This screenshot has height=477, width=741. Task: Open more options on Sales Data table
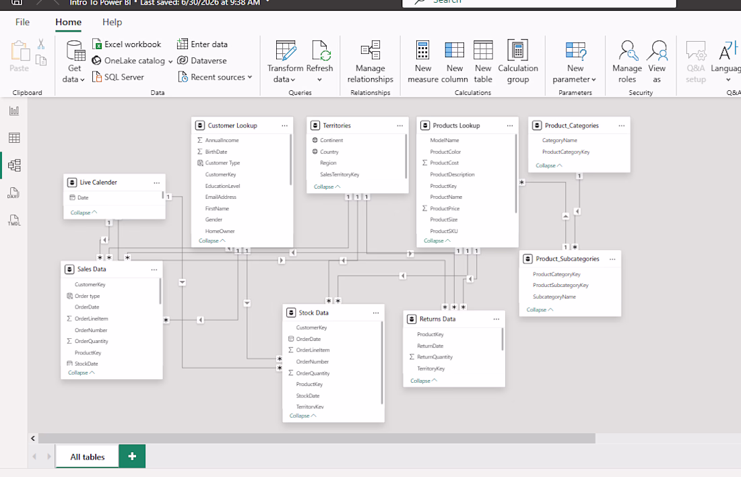pos(154,269)
